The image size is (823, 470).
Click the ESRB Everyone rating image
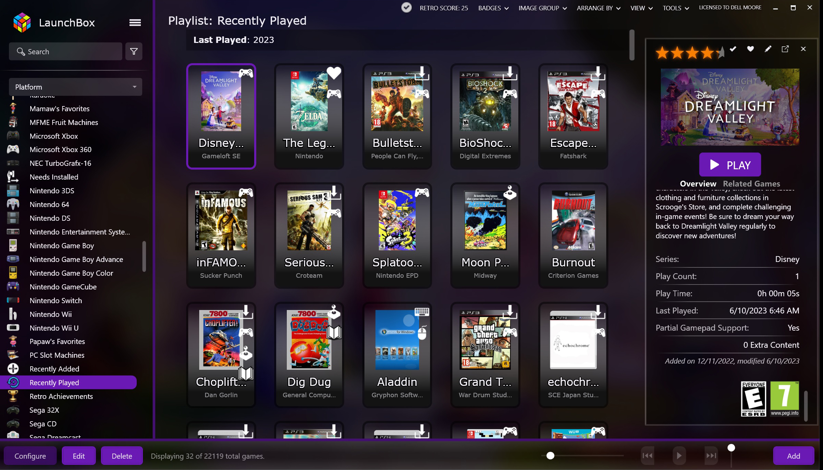click(753, 399)
